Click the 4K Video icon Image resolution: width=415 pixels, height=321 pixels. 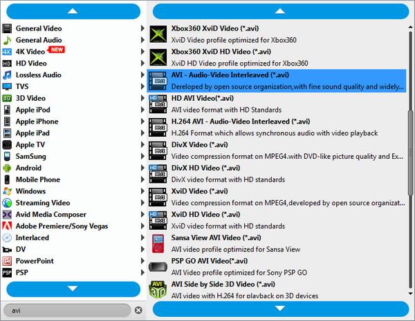[x=7, y=52]
